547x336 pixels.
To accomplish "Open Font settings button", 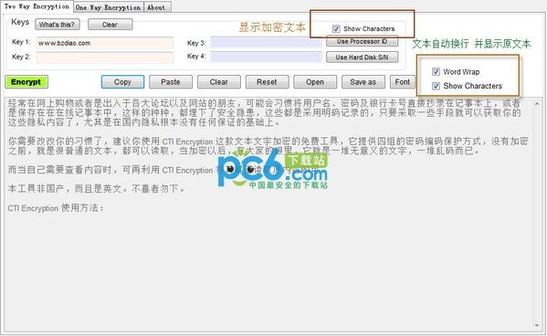I will 403,82.
